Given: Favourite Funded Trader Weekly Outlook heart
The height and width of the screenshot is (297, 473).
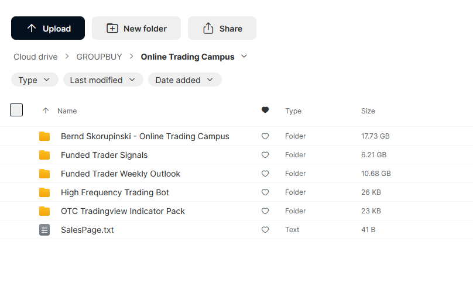Looking at the screenshot, I should coord(265,174).
